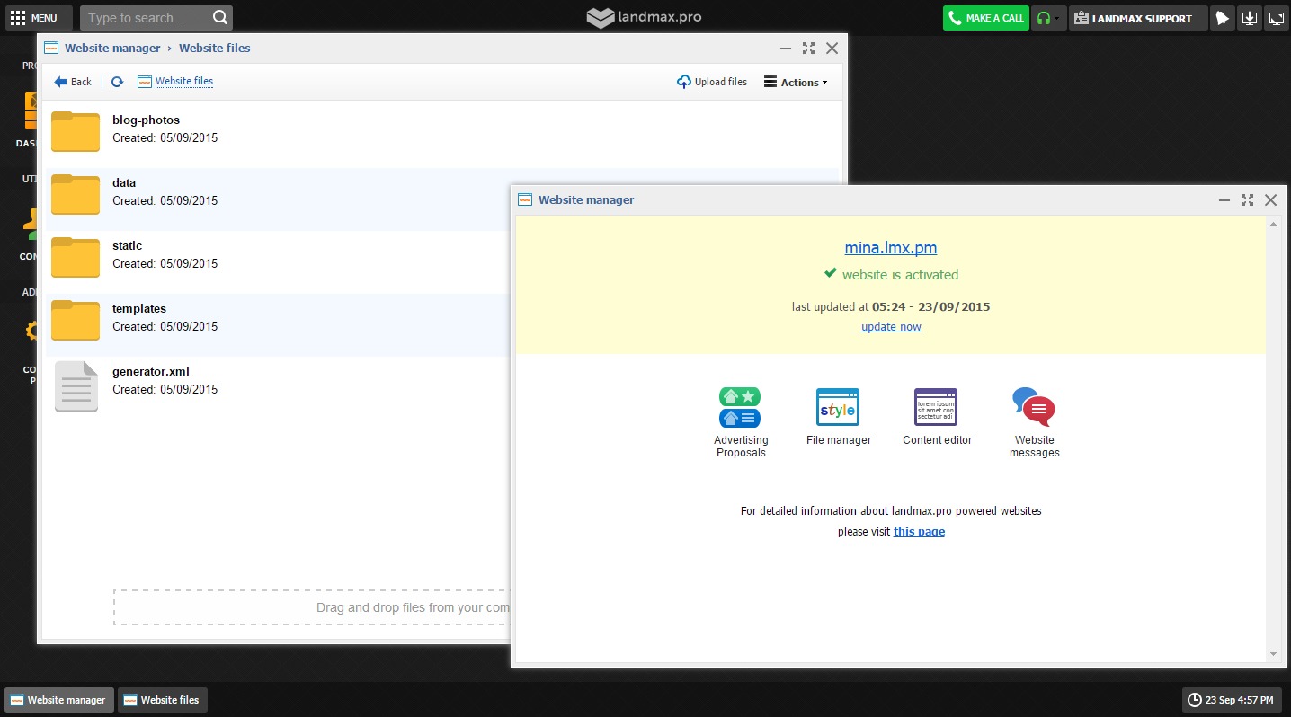
Task: Open the blog-photos folder
Action: click(76, 131)
